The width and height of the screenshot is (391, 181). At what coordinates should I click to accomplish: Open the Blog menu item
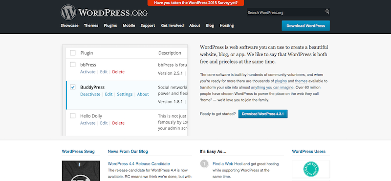(210, 25)
